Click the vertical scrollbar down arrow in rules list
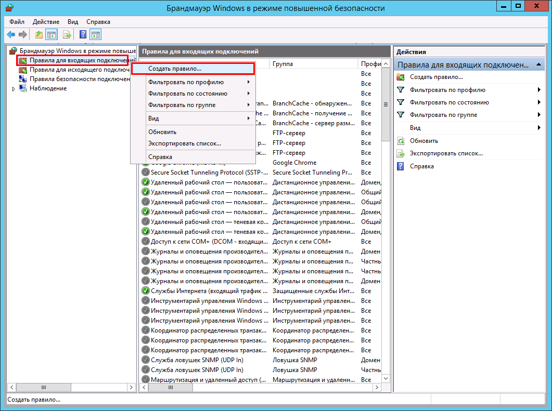This screenshot has height=411, width=552. 386,380
